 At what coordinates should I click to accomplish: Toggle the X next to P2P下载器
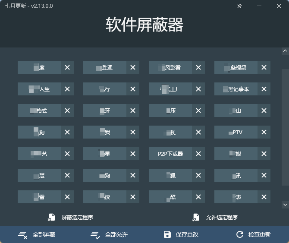coord(198,154)
